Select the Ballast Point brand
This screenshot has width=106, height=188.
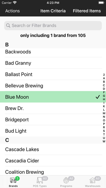[x=53, y=74]
